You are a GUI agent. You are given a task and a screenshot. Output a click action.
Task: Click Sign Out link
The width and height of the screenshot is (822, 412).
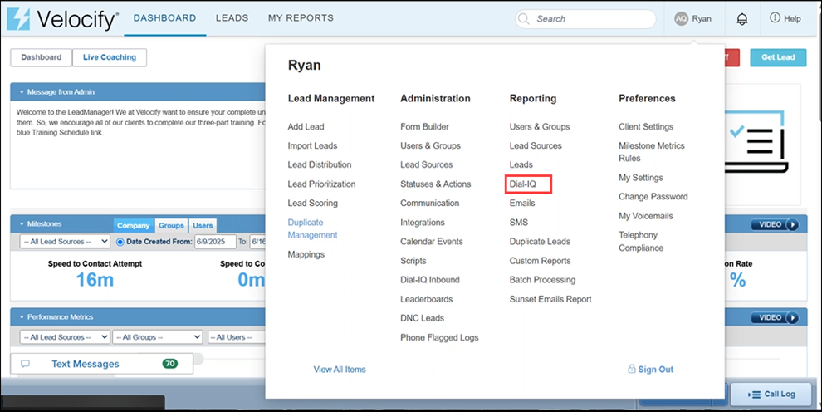point(655,369)
